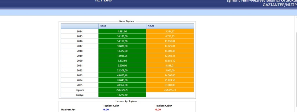
Task: Click expense value 95.924,58 for 2024
Action: point(170,80)
